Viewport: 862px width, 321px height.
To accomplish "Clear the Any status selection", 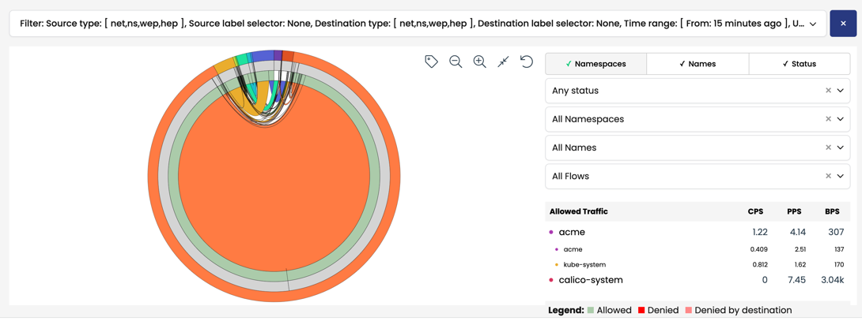I will click(828, 91).
